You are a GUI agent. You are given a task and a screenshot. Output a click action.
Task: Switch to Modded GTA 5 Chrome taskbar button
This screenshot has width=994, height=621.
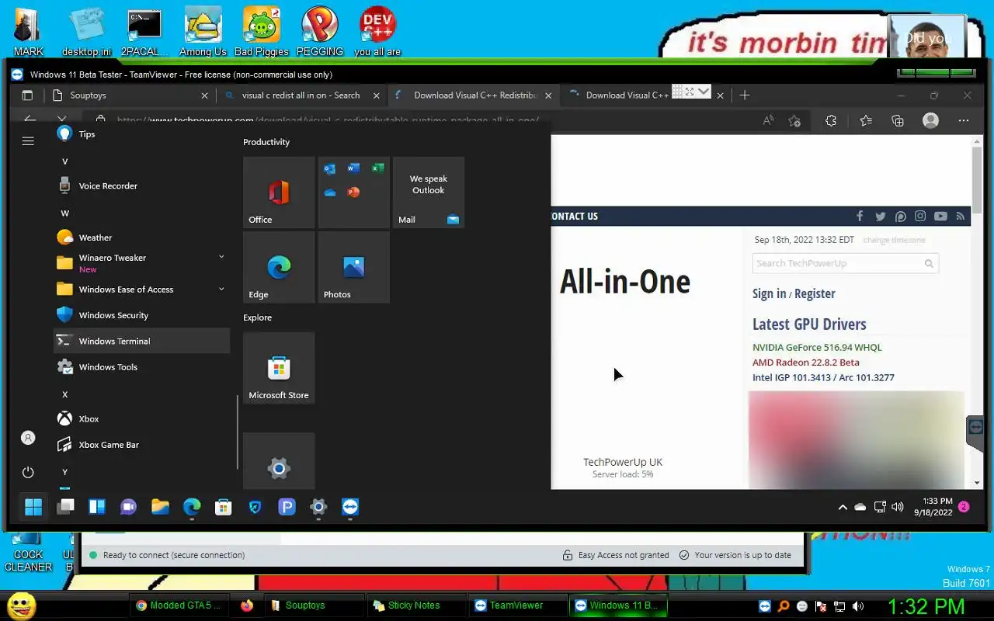[x=178, y=605]
